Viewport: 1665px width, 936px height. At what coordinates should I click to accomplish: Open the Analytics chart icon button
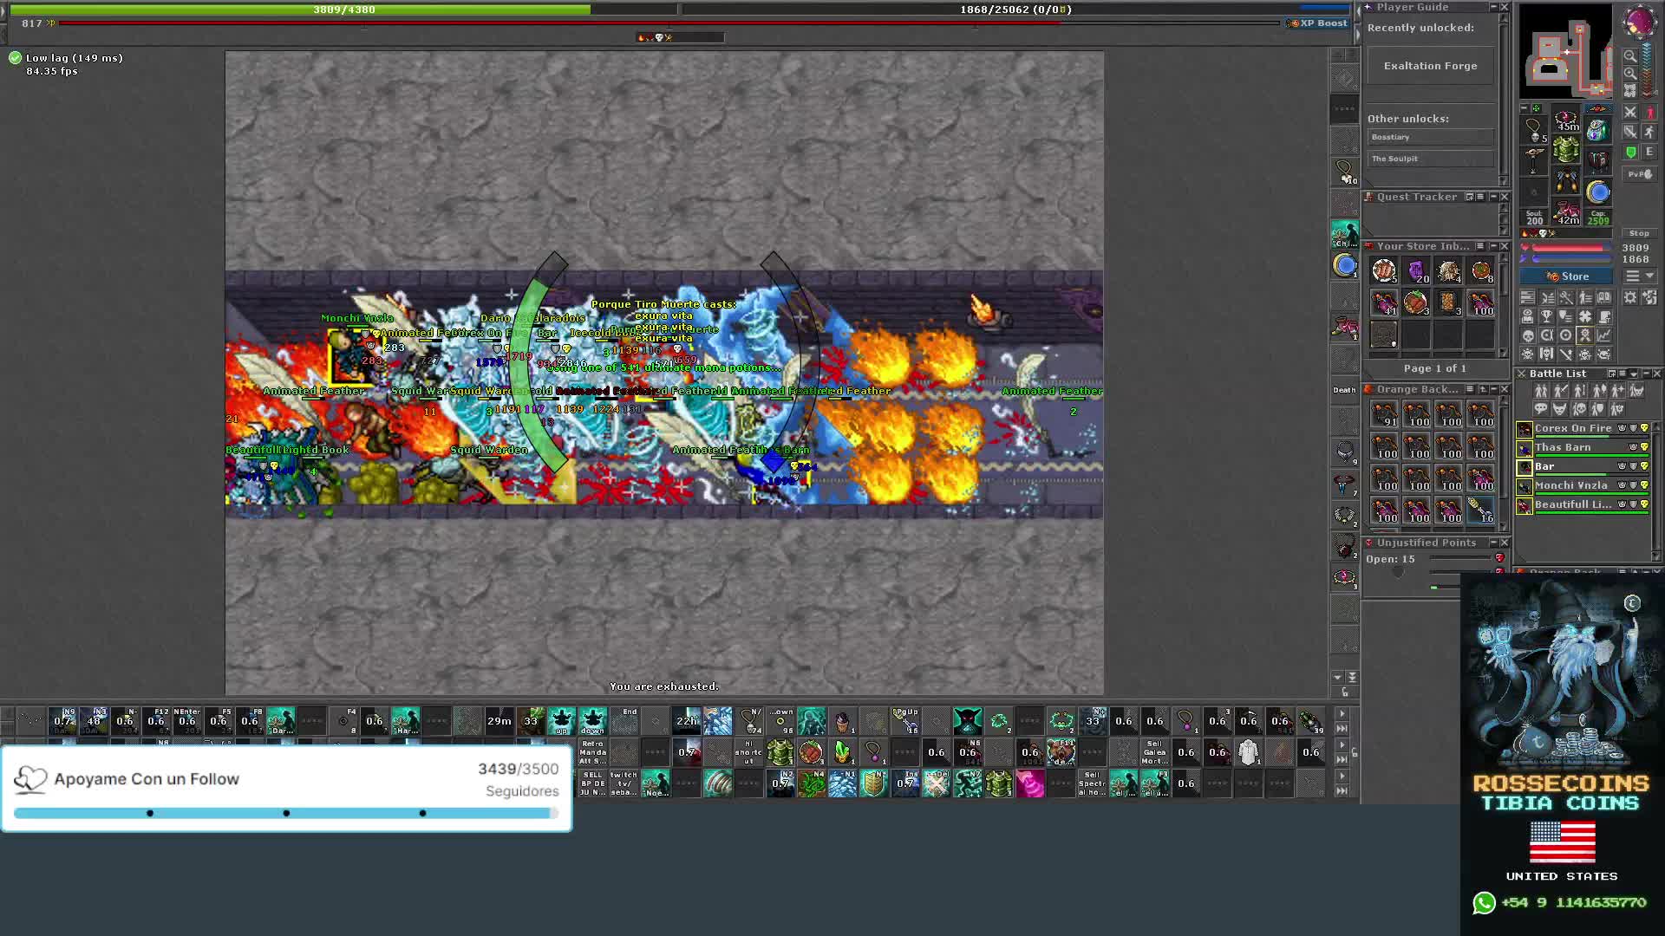1603,335
